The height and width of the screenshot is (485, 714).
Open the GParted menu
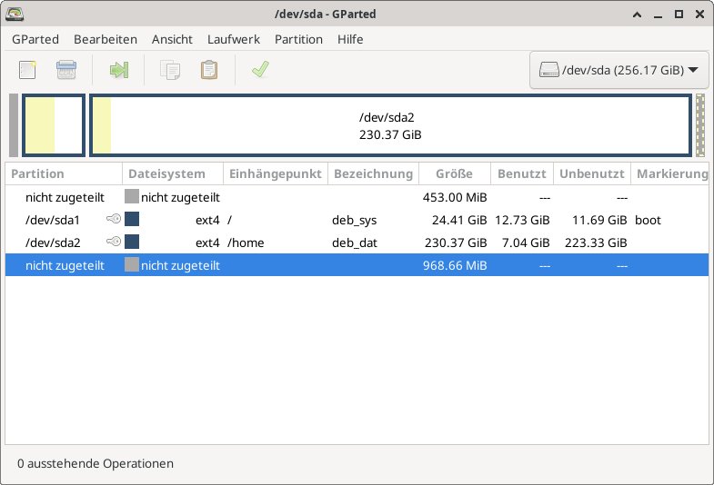(35, 40)
